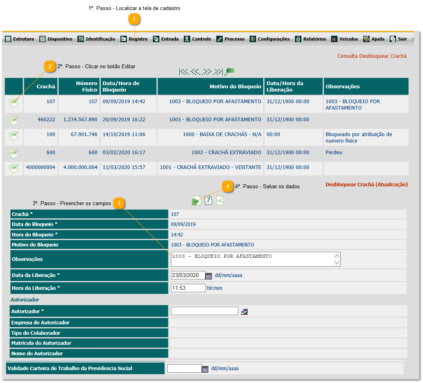Open the Registro menu
The width and height of the screenshot is (423, 383).
[134, 39]
